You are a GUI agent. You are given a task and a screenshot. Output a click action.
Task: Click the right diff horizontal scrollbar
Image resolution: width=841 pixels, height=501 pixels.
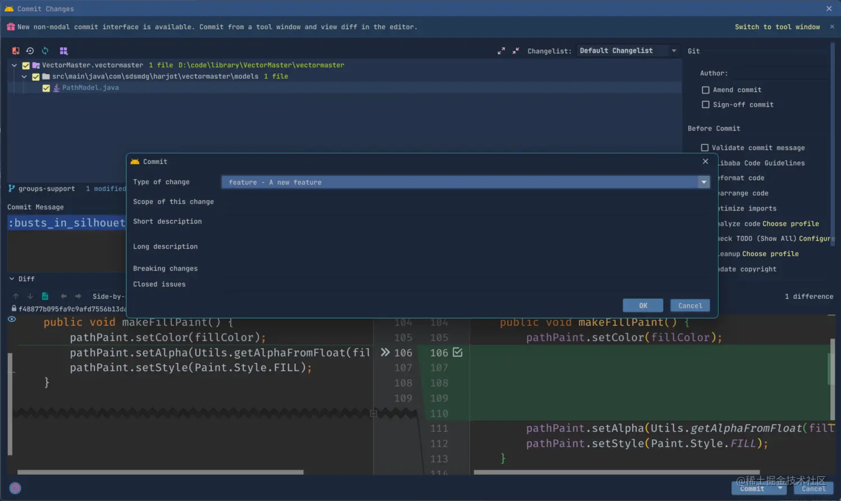click(616, 472)
